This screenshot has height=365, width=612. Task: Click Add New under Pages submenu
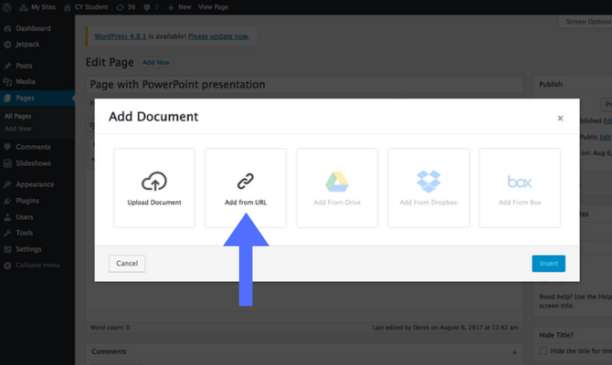[18, 129]
